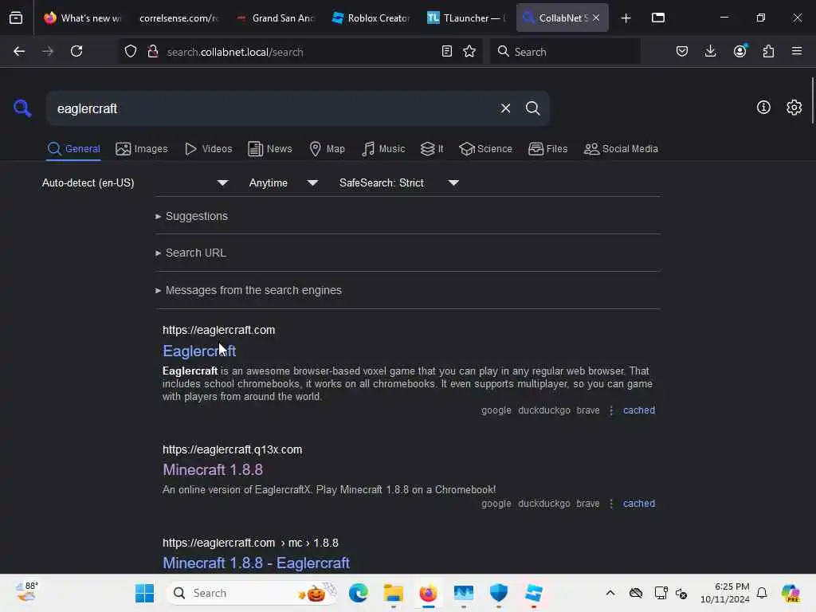Switch to the correlsense.com browser tab
The image size is (816, 612).
(x=178, y=18)
